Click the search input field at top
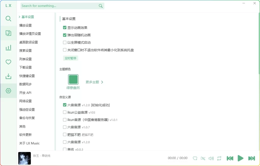260x166 pixels. pos(58,6)
